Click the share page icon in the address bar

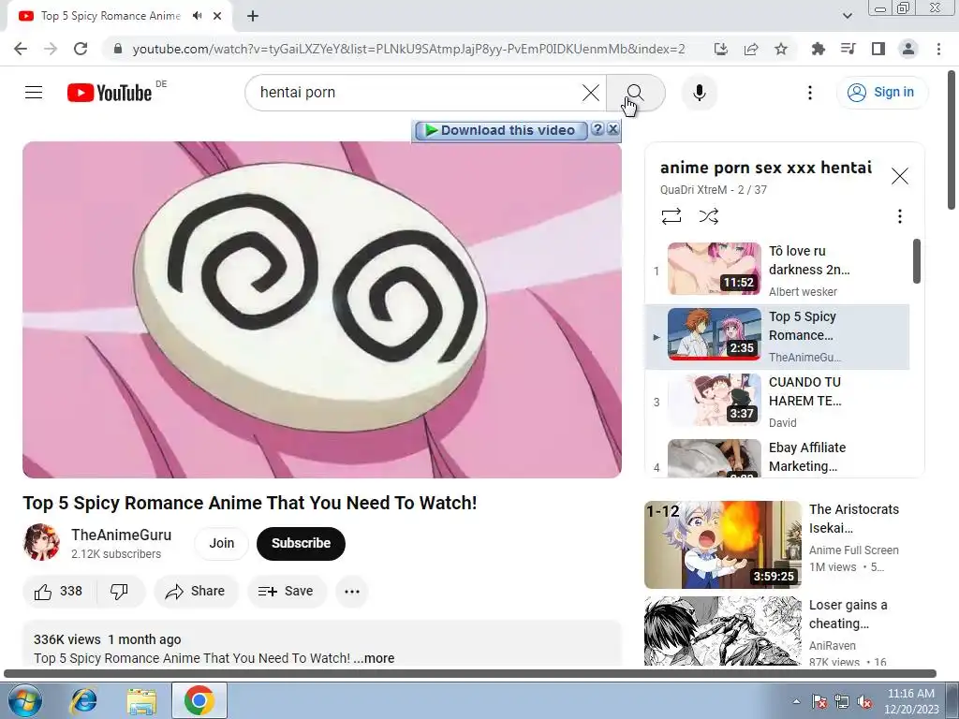(751, 49)
